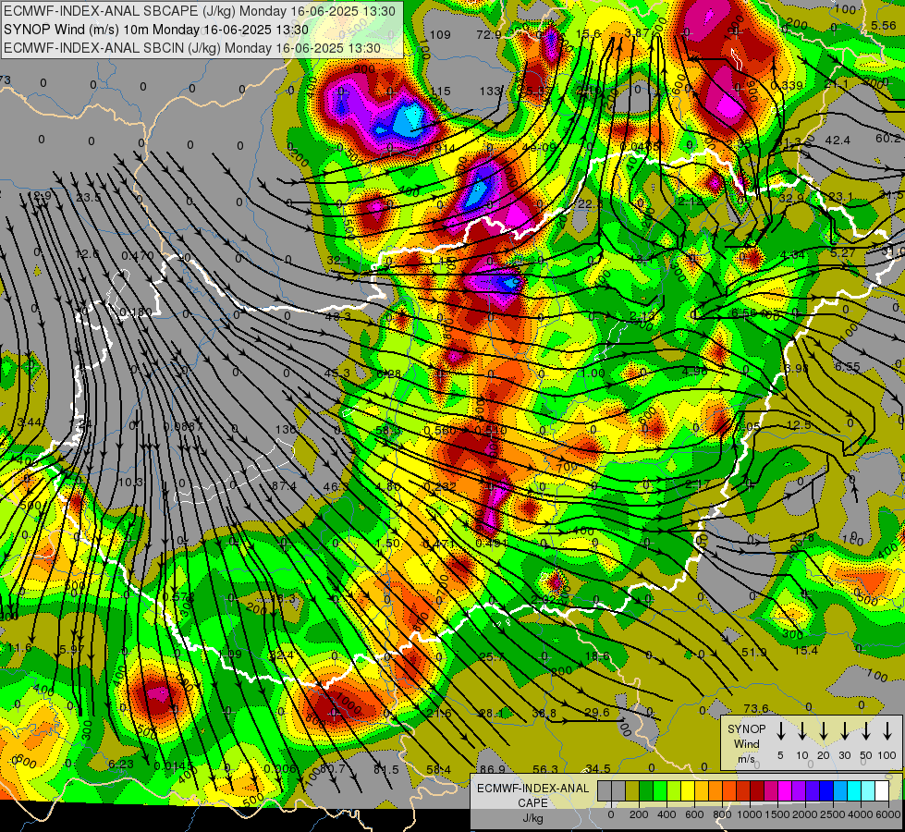Click the '2500' tick label in CAPE legend
905x832 pixels.
[832, 814]
